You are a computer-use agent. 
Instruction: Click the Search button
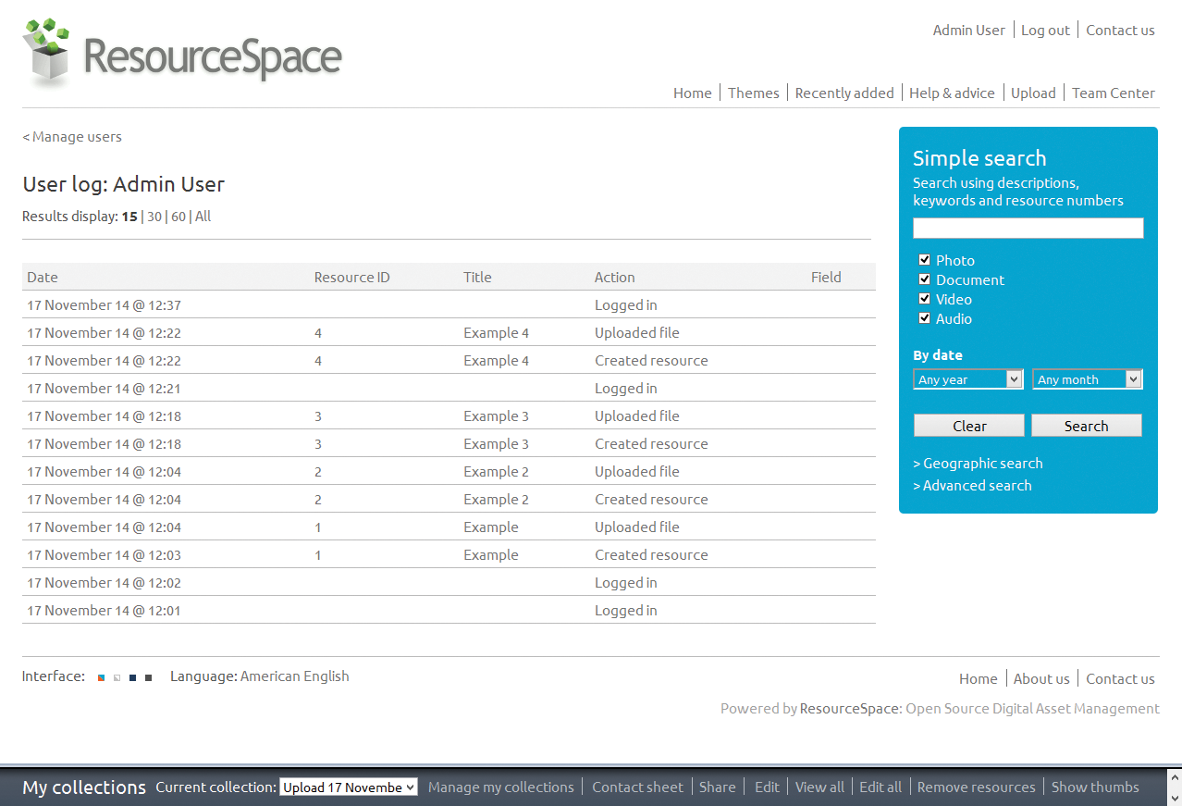click(x=1086, y=425)
